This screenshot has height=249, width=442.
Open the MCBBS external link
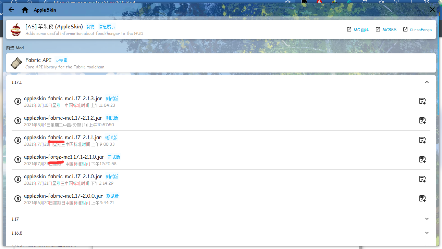386,30
